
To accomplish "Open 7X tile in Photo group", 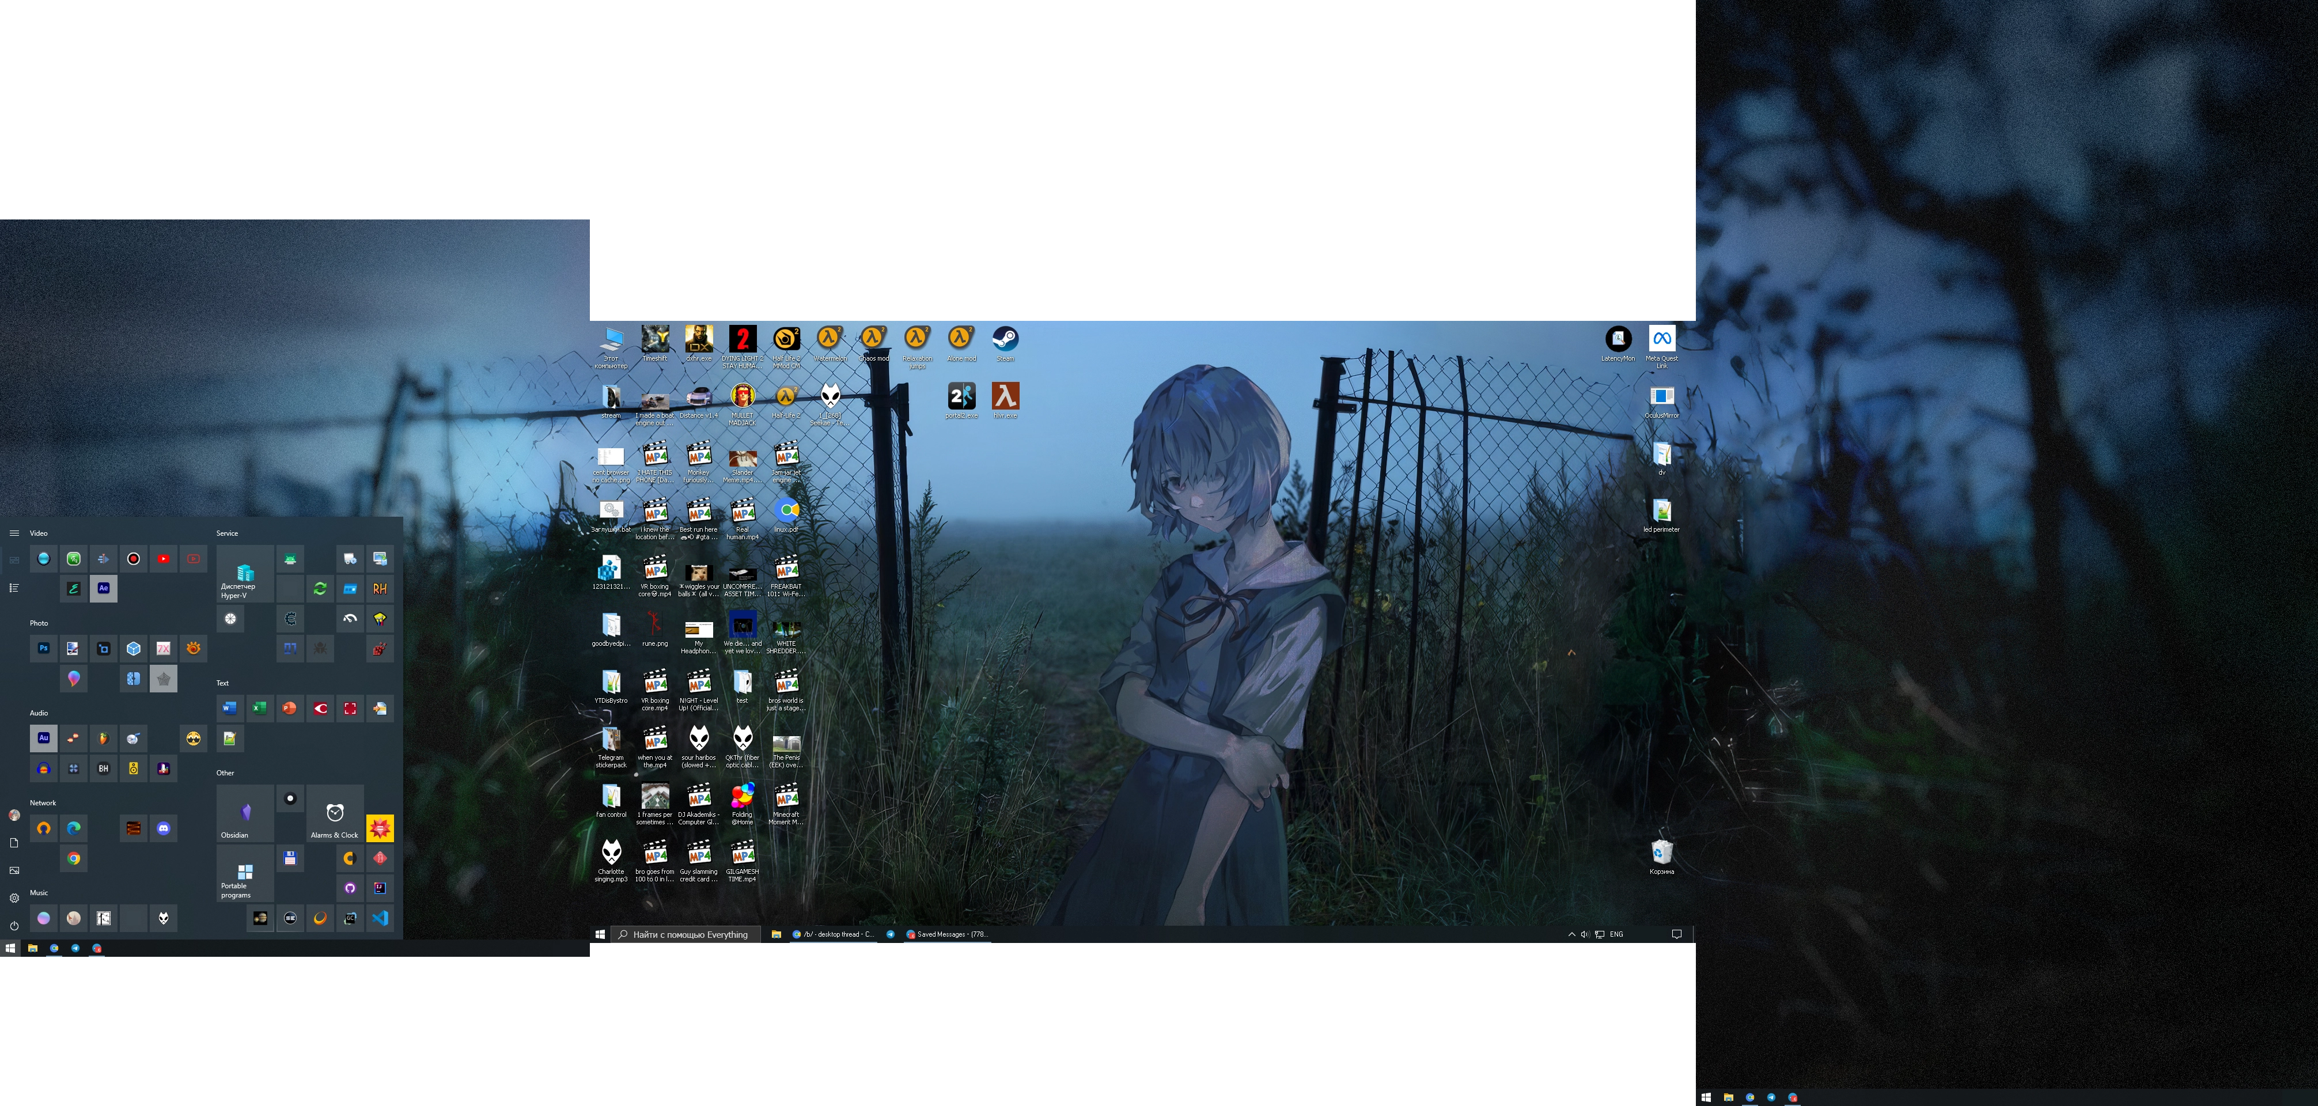I will 164,648.
